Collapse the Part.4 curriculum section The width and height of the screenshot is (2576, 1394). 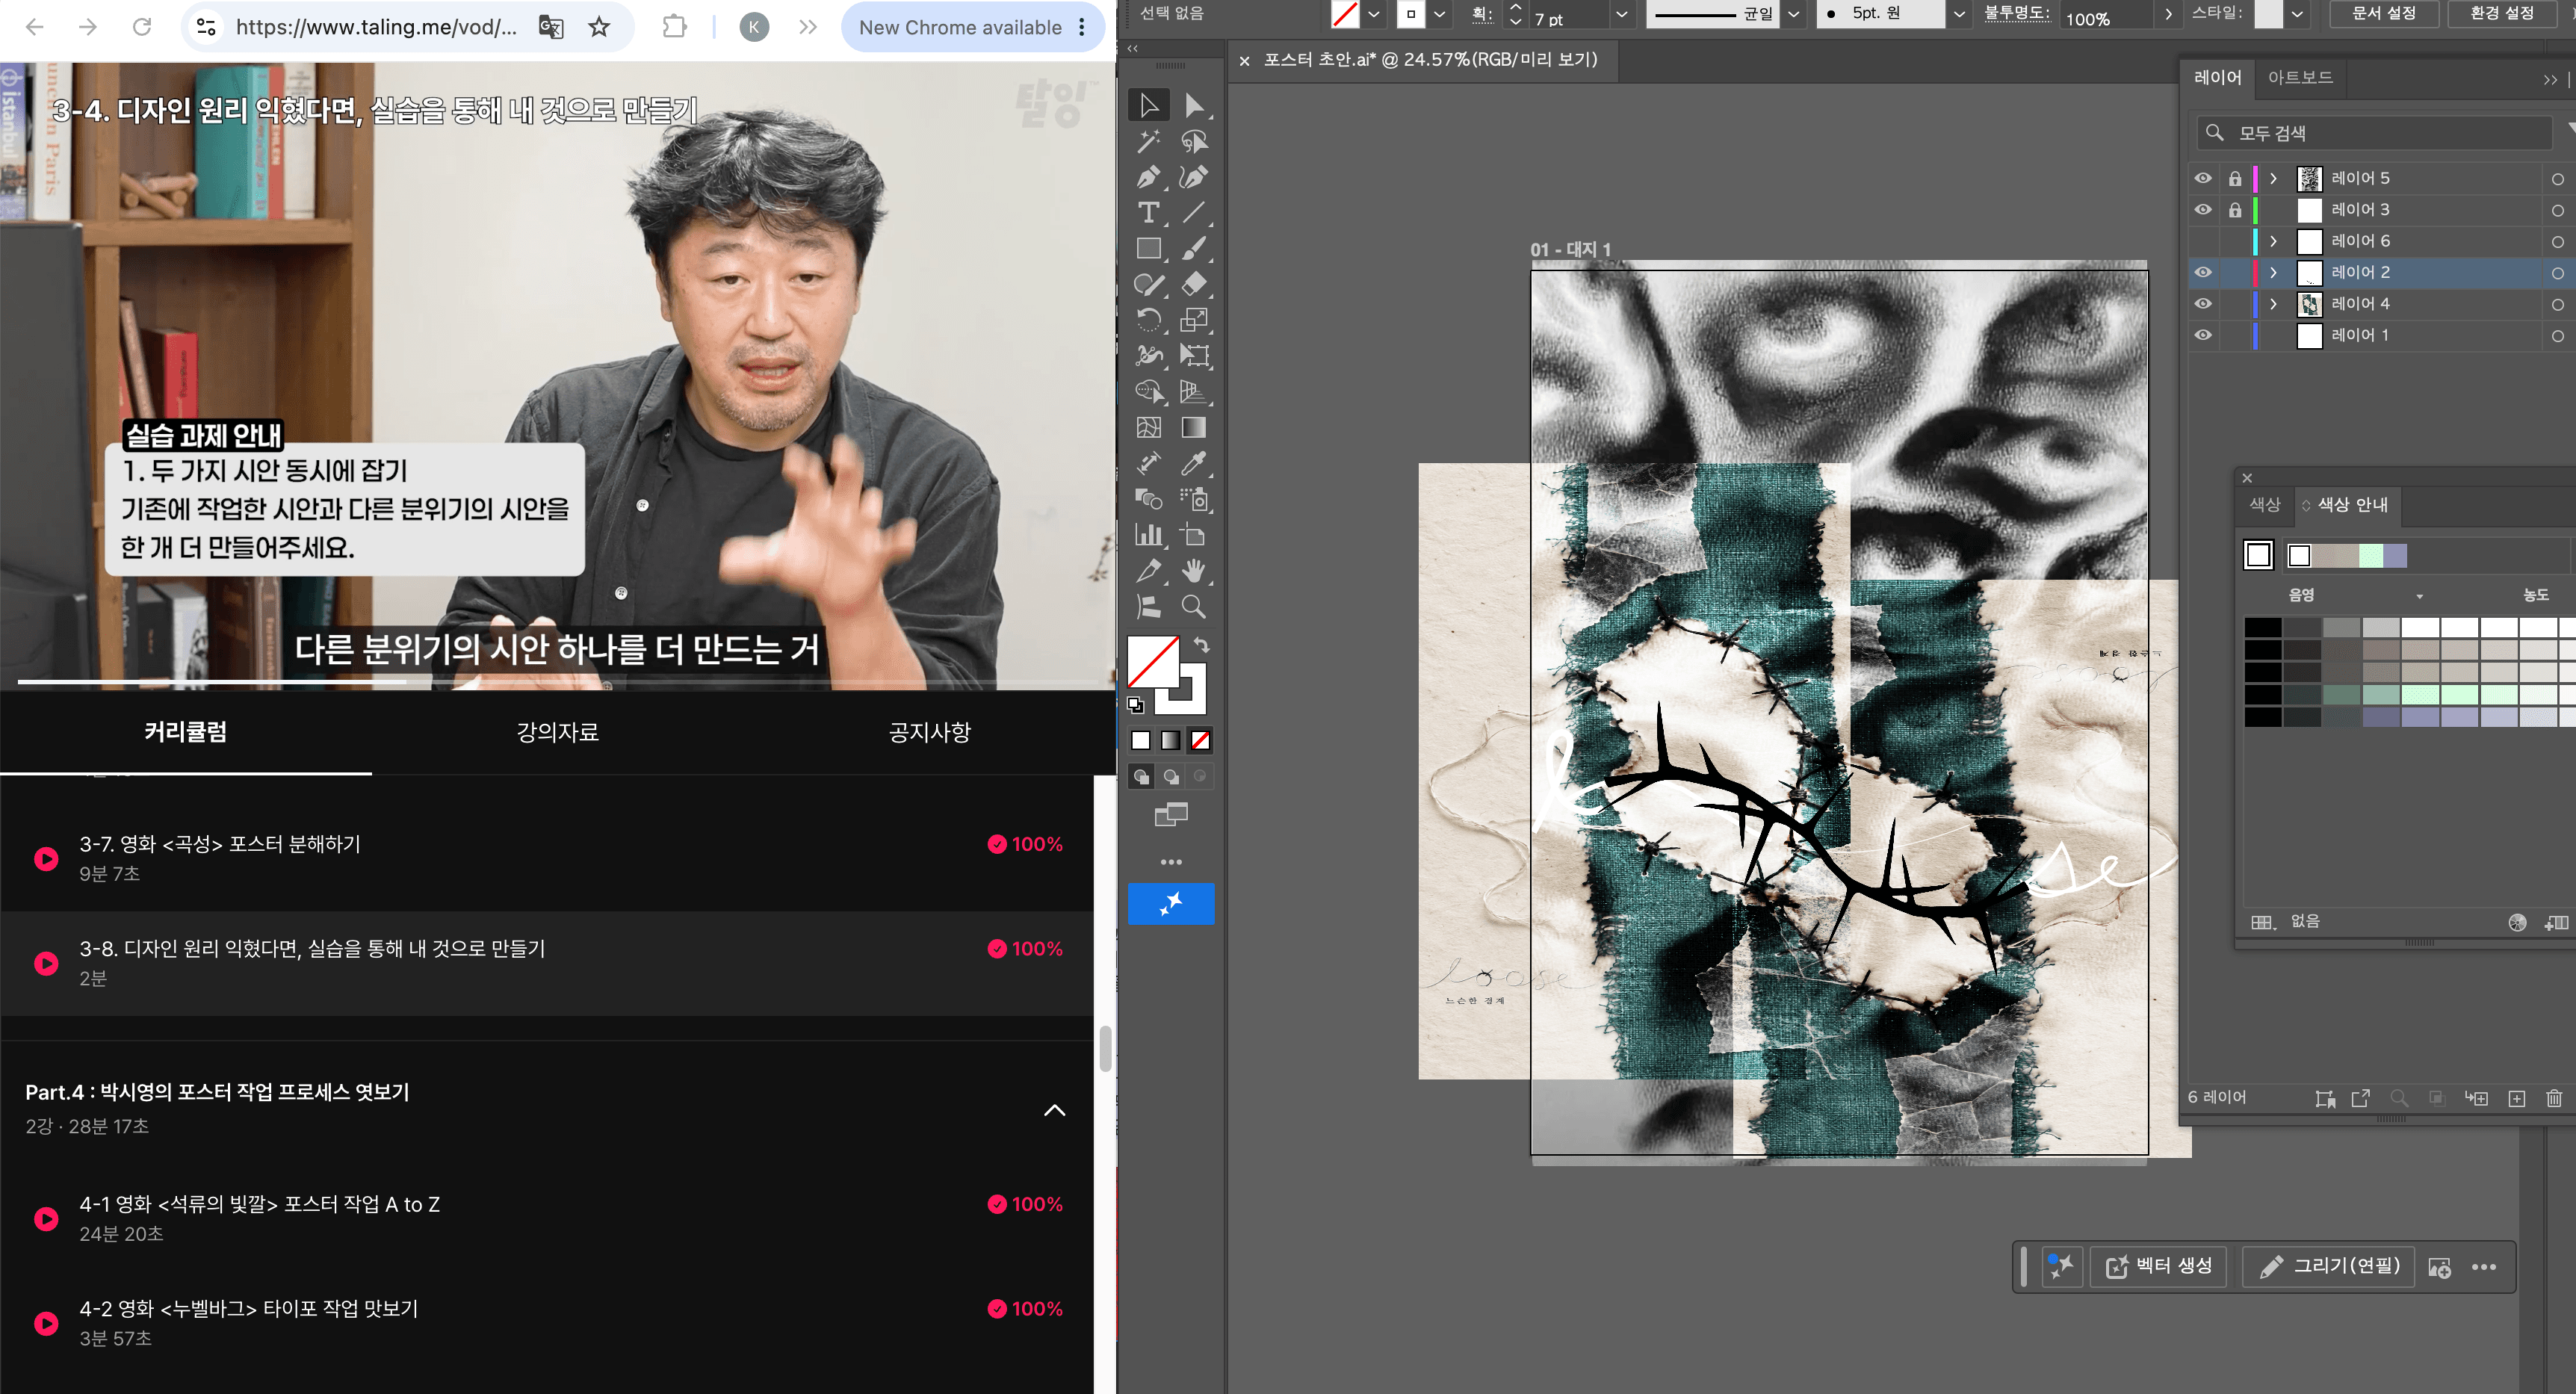[x=1054, y=1110]
